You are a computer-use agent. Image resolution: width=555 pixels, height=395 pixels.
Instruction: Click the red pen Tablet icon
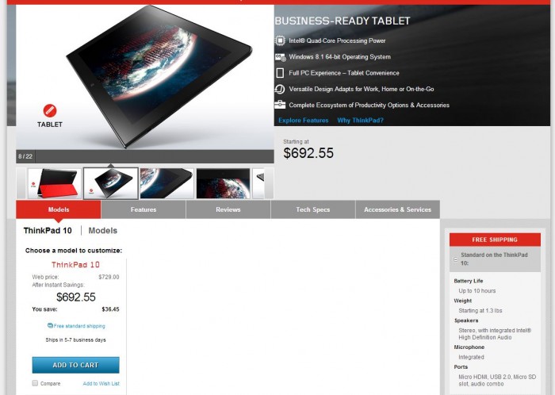[50, 111]
